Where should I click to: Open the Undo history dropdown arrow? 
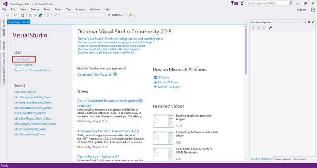[x=51, y=15]
